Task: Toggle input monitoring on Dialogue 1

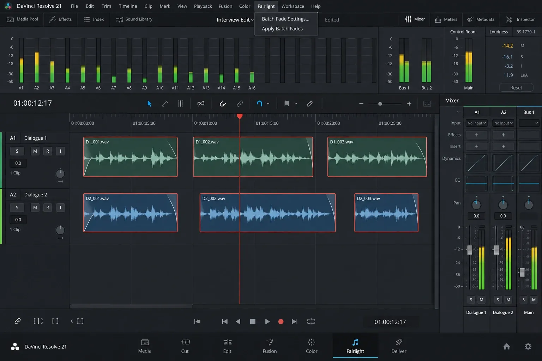Action: point(60,151)
